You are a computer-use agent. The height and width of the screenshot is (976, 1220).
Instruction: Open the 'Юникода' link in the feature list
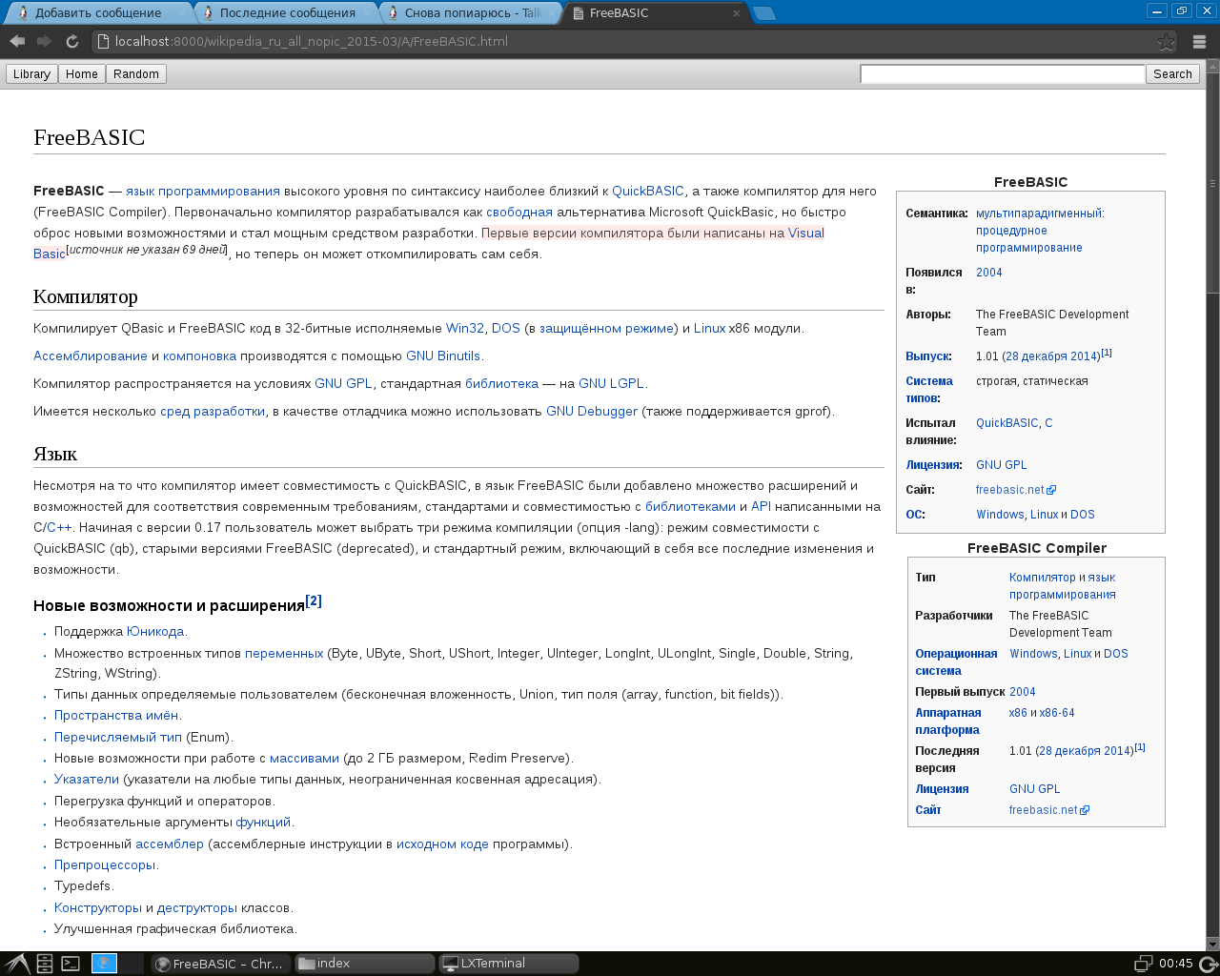point(155,632)
